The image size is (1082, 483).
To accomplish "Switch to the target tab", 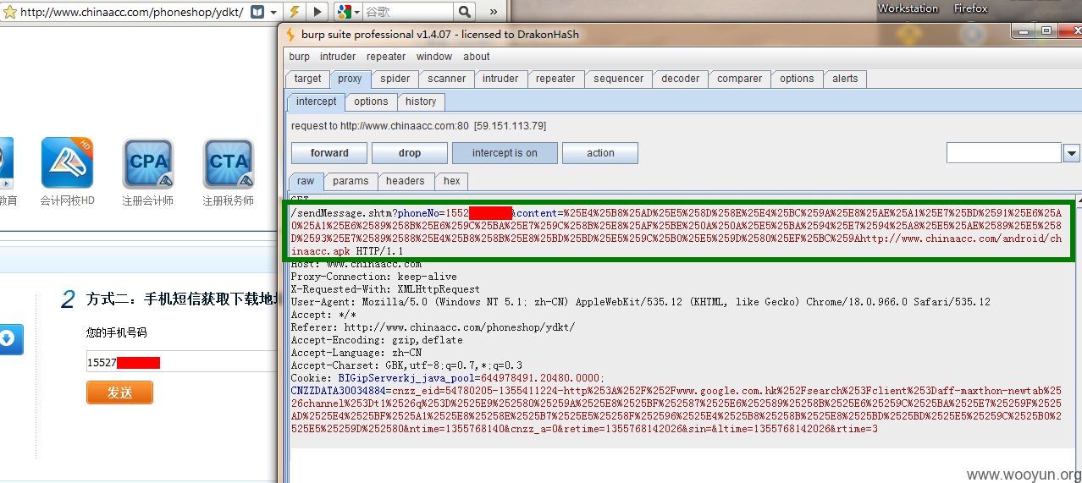I will click(x=308, y=79).
